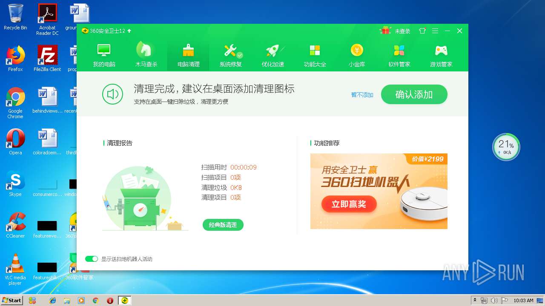This screenshot has height=306, width=545.
Task: Open the 我的电脑 (My Computer) tab
Action: (x=104, y=55)
